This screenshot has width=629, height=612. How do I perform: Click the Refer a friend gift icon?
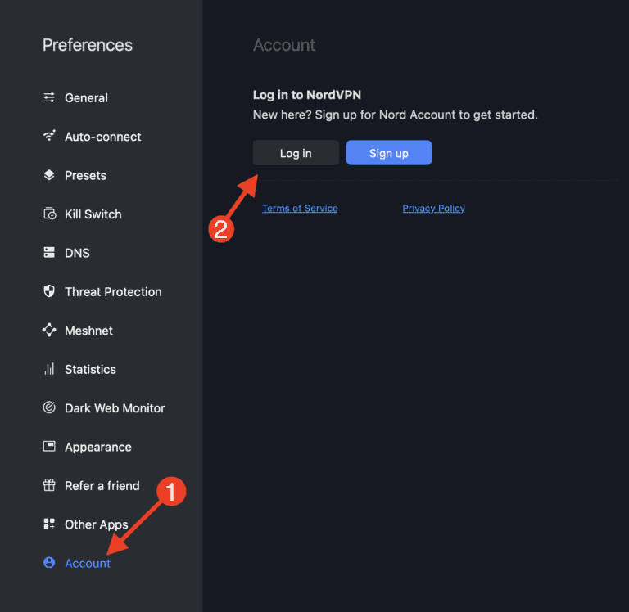pyautogui.click(x=49, y=485)
